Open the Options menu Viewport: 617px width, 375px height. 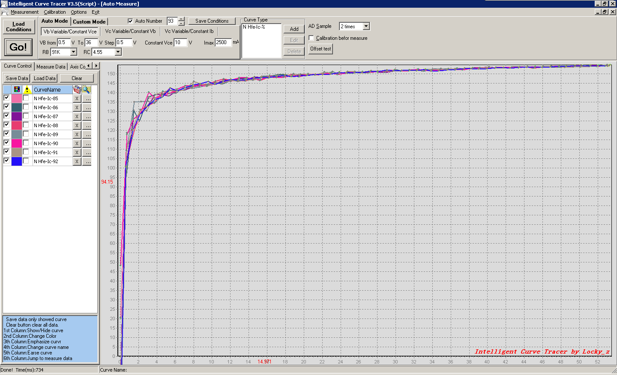79,12
